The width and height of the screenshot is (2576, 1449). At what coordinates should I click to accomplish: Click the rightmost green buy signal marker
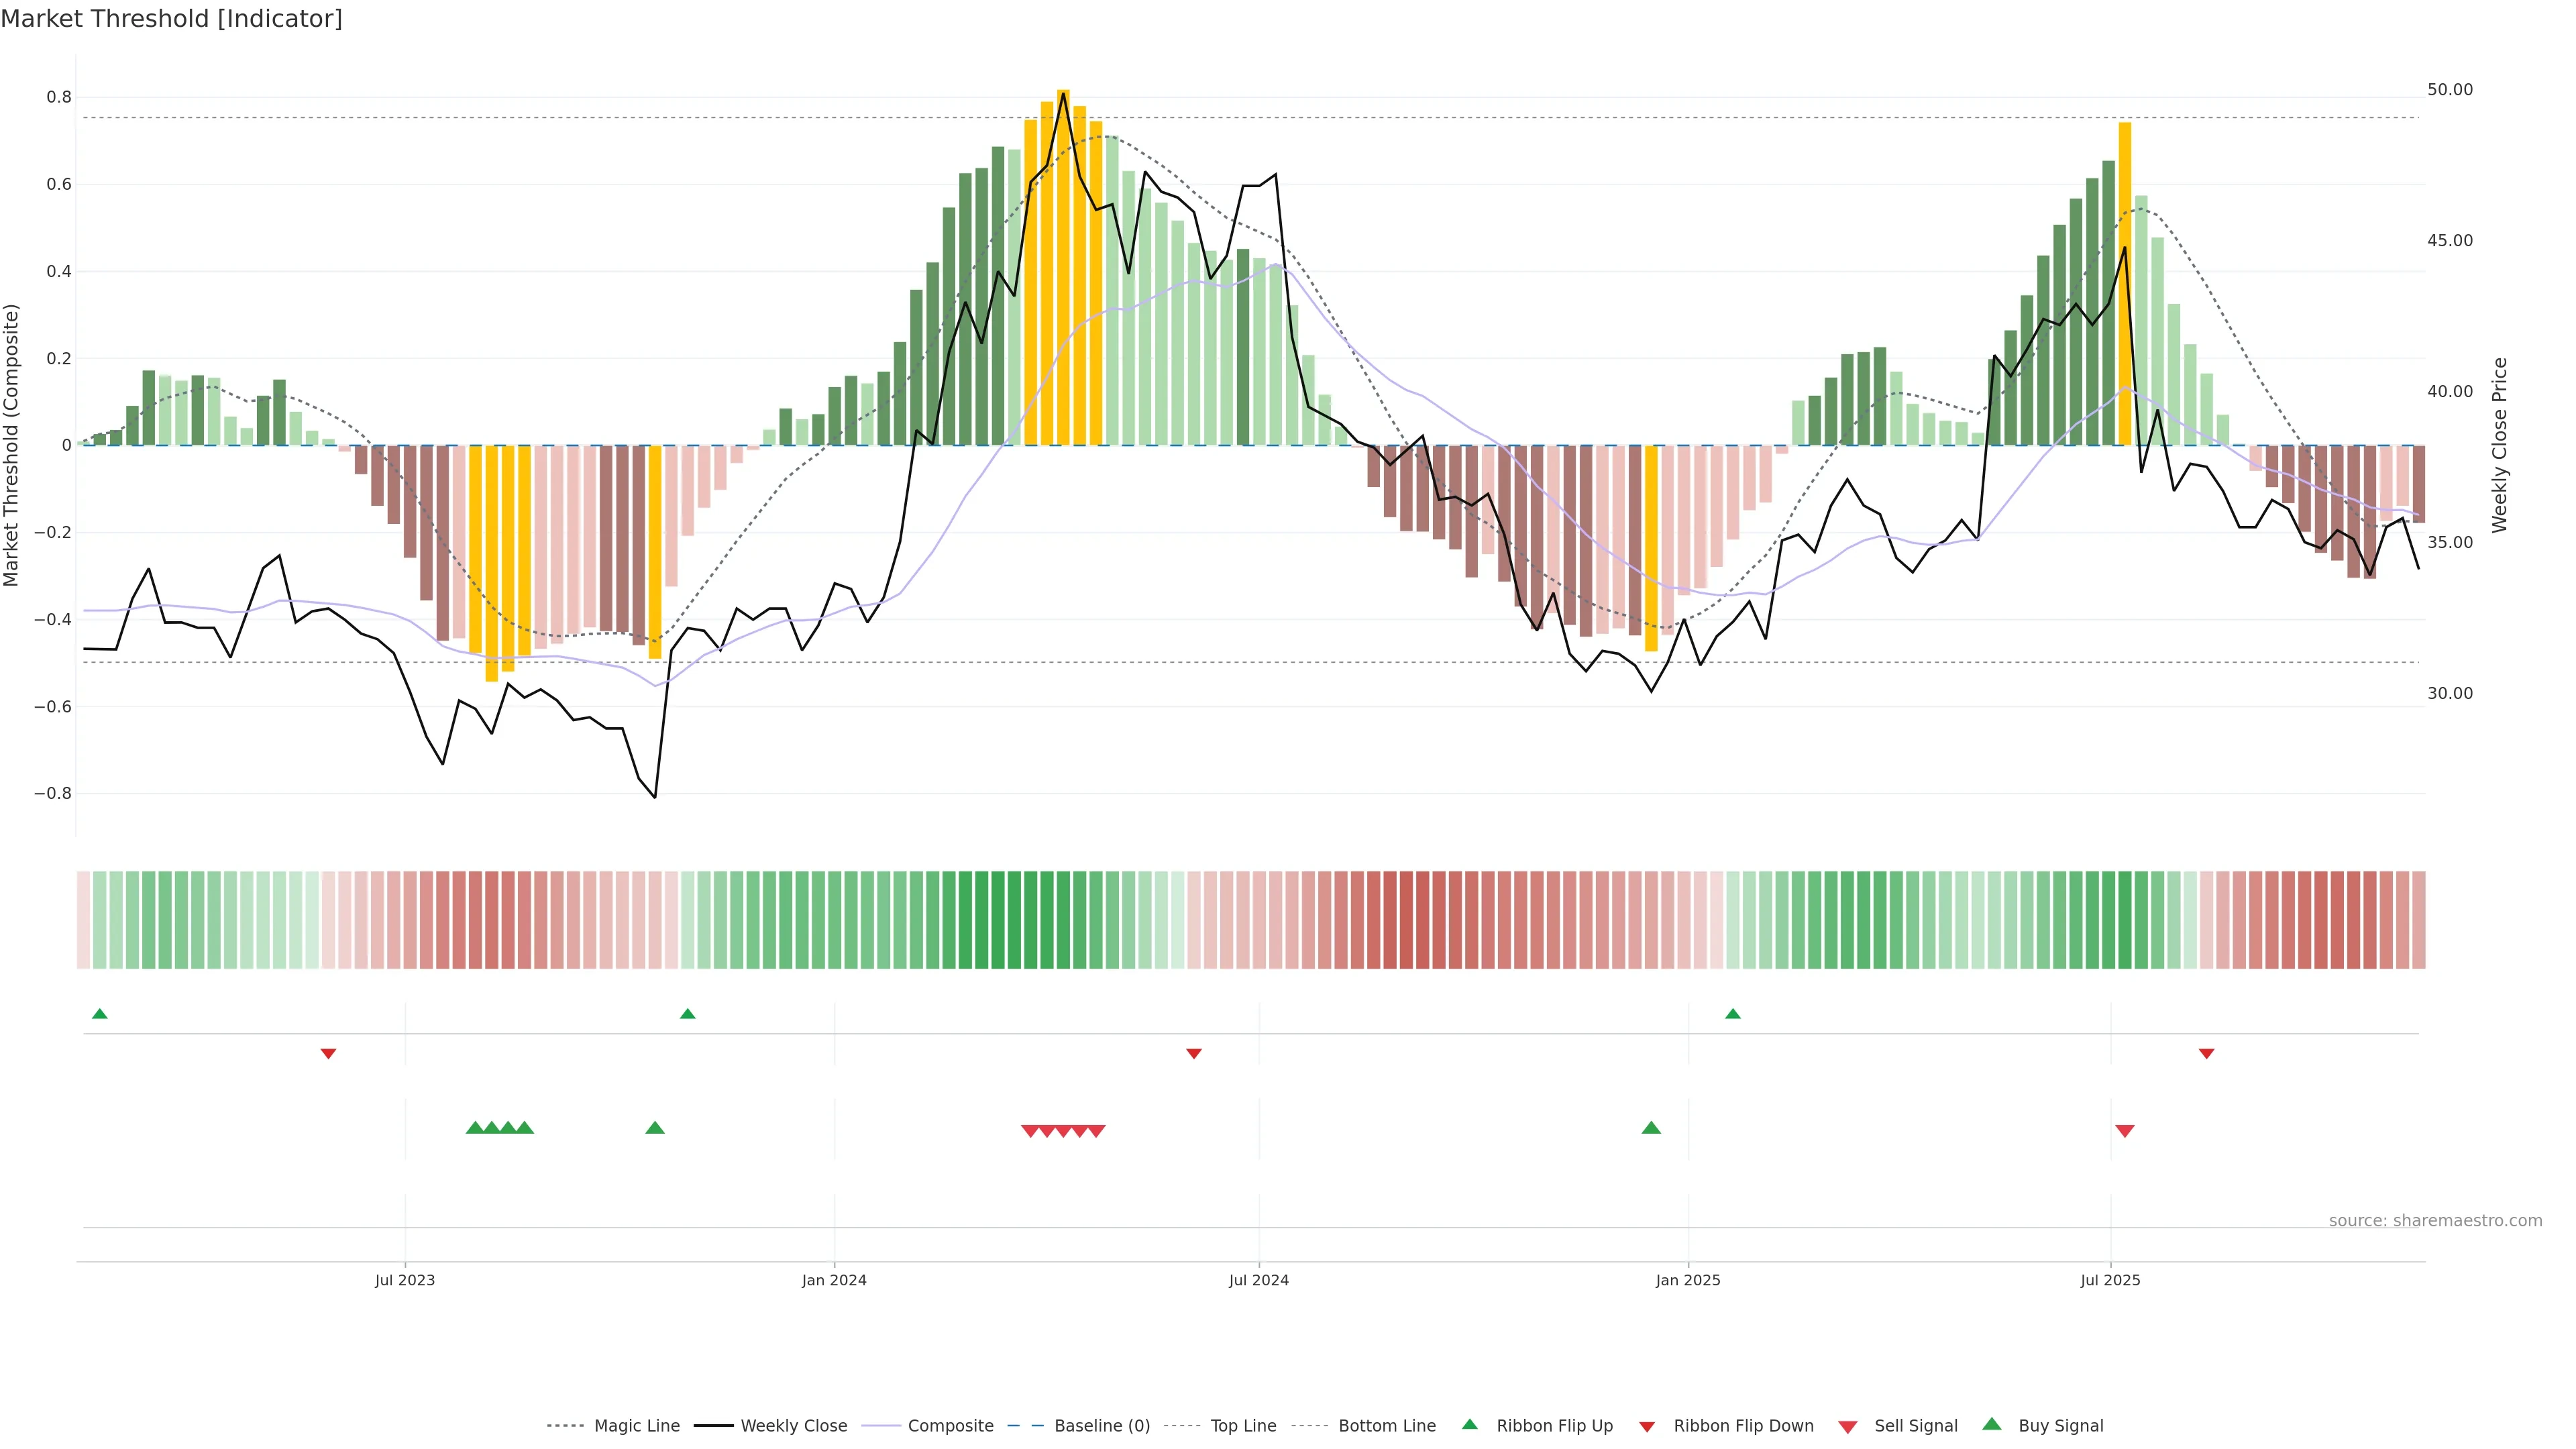click(1651, 1128)
